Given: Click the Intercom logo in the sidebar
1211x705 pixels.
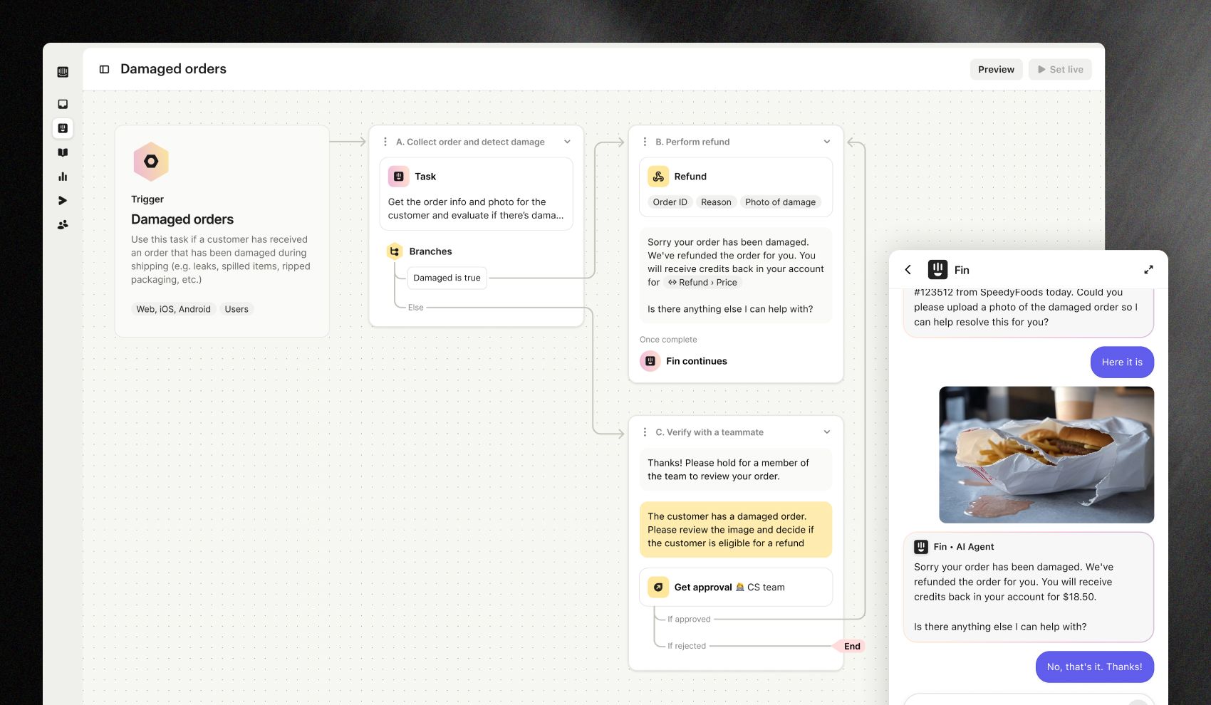Looking at the screenshot, I should click(x=63, y=72).
